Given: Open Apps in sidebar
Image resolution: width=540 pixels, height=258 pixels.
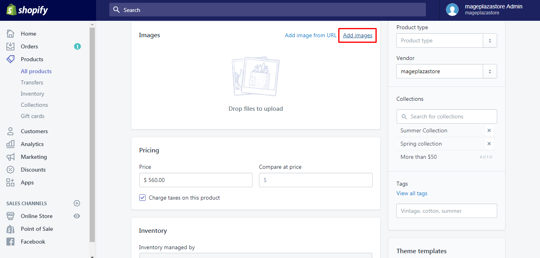Looking at the screenshot, I should pyautogui.click(x=27, y=182).
